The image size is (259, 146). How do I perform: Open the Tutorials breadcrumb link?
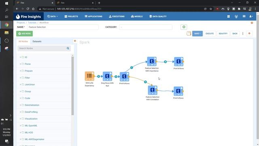coord(32,23)
